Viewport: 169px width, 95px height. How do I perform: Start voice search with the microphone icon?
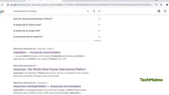(94, 11)
